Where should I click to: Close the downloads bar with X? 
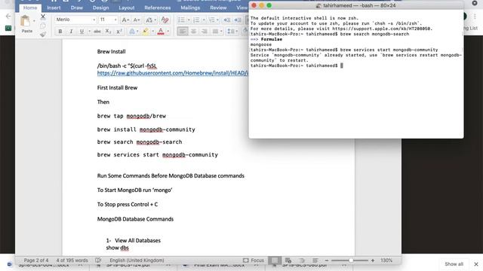tap(476, 264)
